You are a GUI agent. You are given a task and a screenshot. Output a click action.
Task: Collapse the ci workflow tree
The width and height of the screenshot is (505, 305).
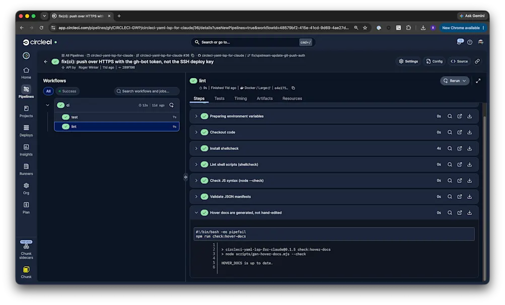tap(48, 105)
